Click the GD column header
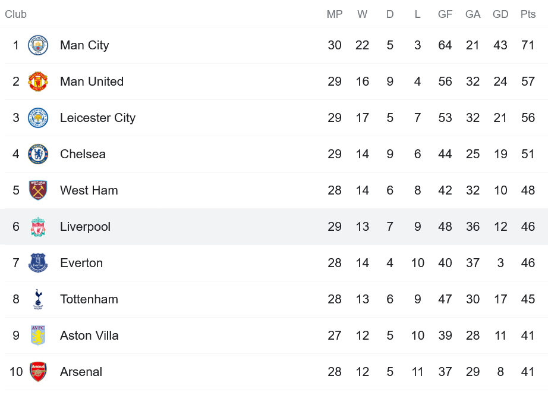Image resolution: width=548 pixels, height=395 pixels. [x=500, y=14]
